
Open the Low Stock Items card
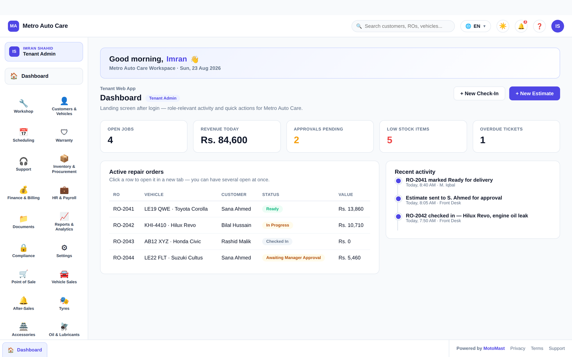tap(423, 136)
